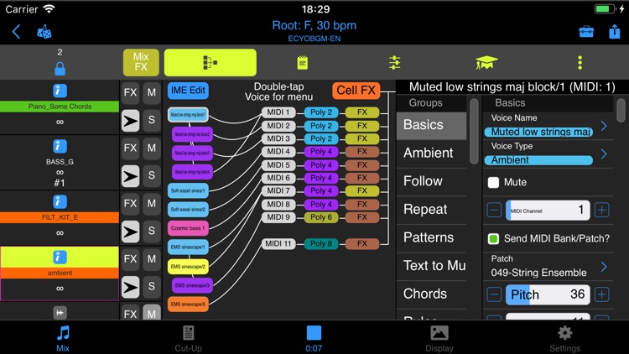Mute the Piano_Some Chords track
The height and width of the screenshot is (354, 629).
coord(152,93)
